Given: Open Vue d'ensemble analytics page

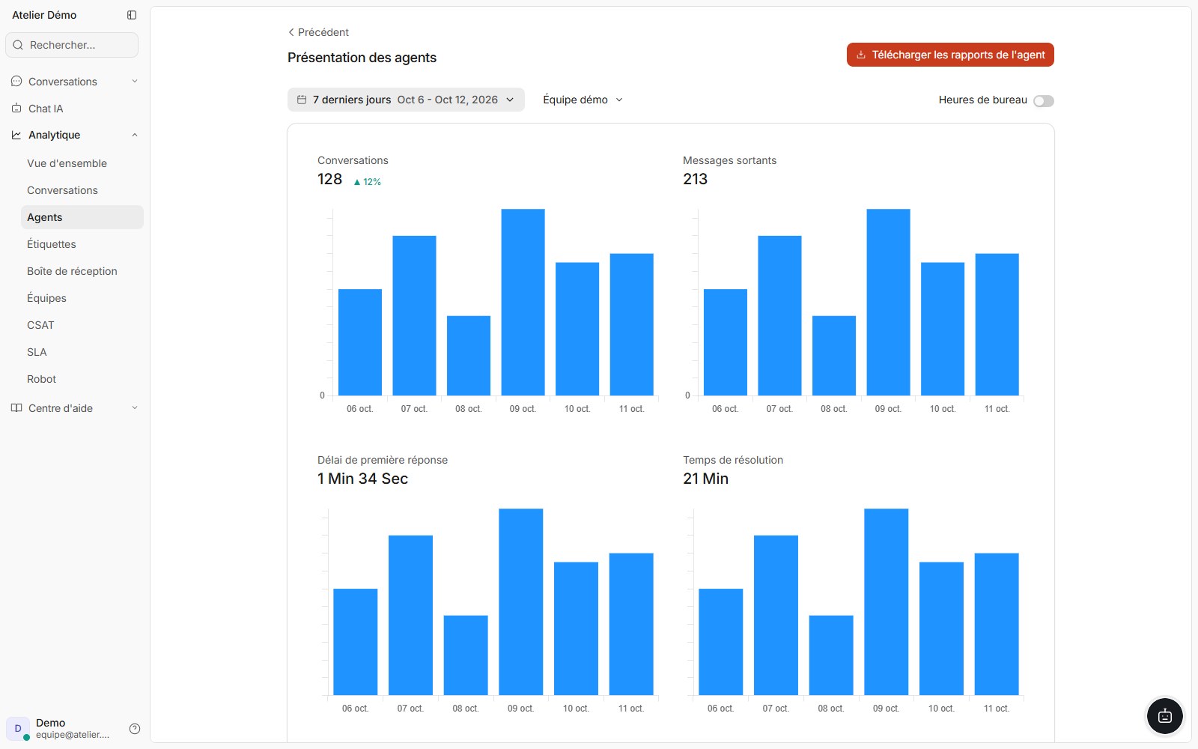Looking at the screenshot, I should (x=82, y=163).
